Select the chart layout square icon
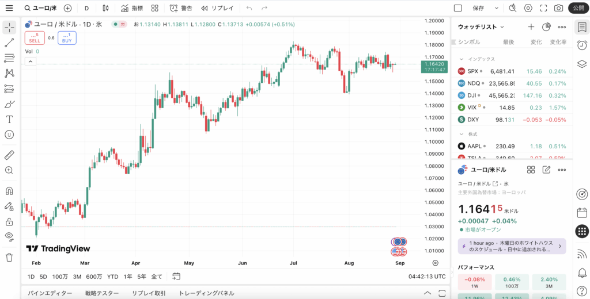 pos(457,8)
